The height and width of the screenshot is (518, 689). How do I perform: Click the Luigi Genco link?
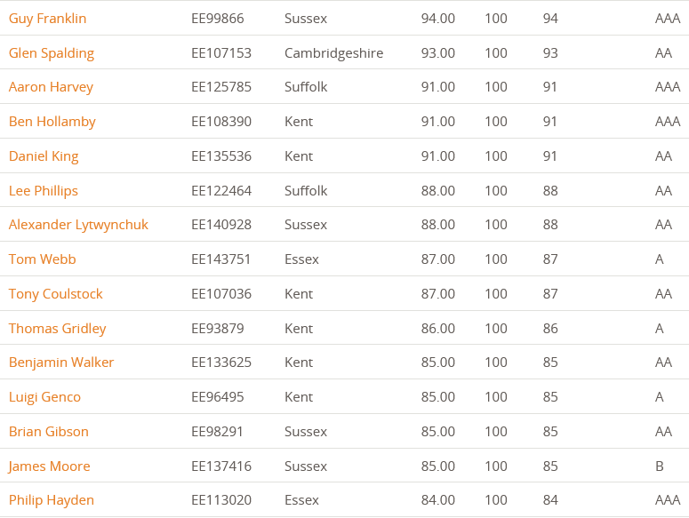point(44,397)
